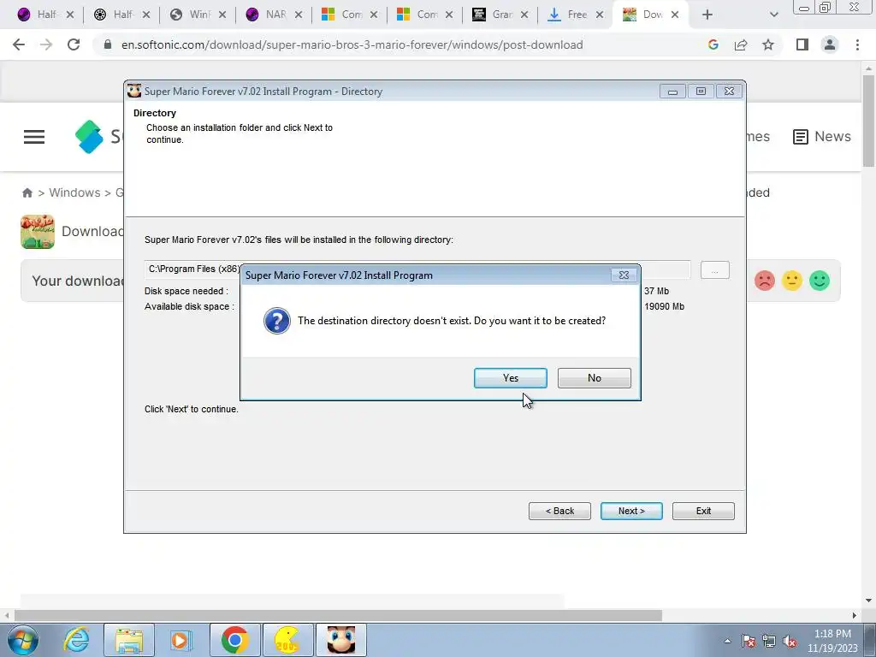Screen dimensions: 876x657
Task: Click the Softonic logo
Action: 89,136
